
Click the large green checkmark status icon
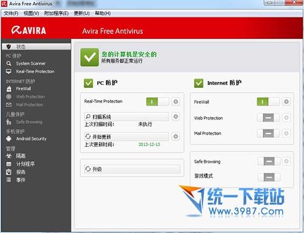(89, 57)
